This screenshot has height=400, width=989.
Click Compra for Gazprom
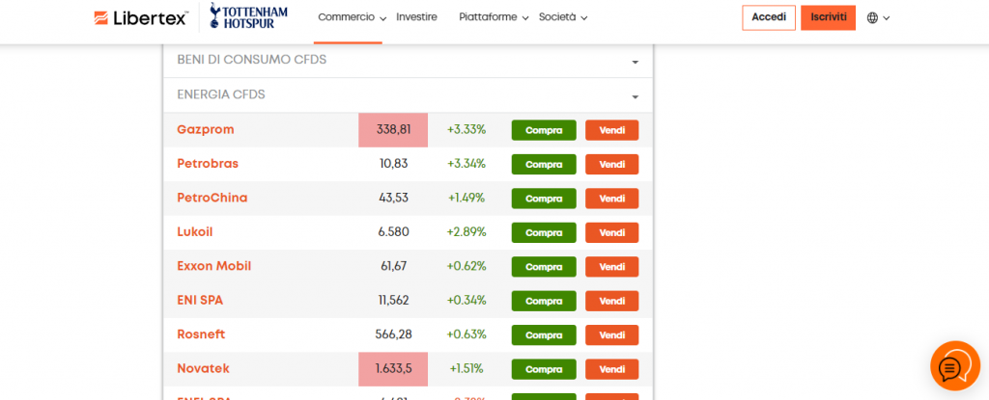pos(544,130)
